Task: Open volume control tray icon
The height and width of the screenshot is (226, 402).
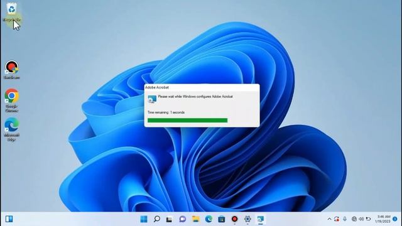Action: coord(361,219)
